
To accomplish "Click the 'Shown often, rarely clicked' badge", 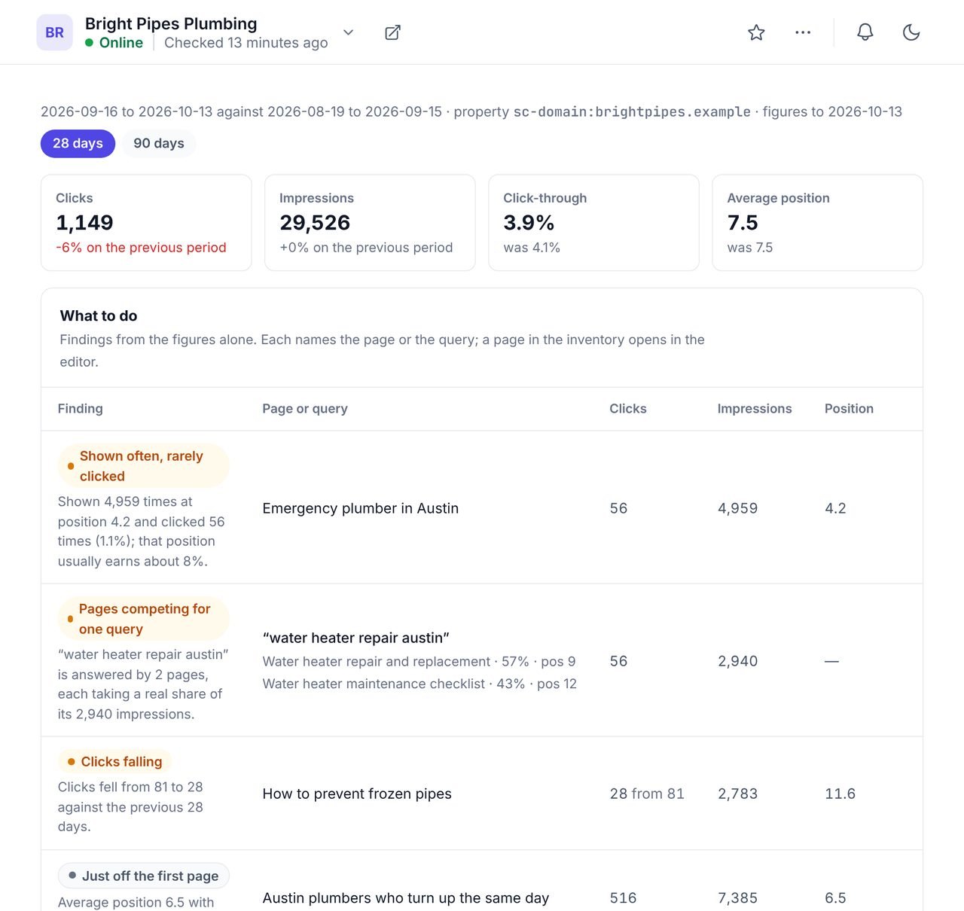I will click(143, 466).
